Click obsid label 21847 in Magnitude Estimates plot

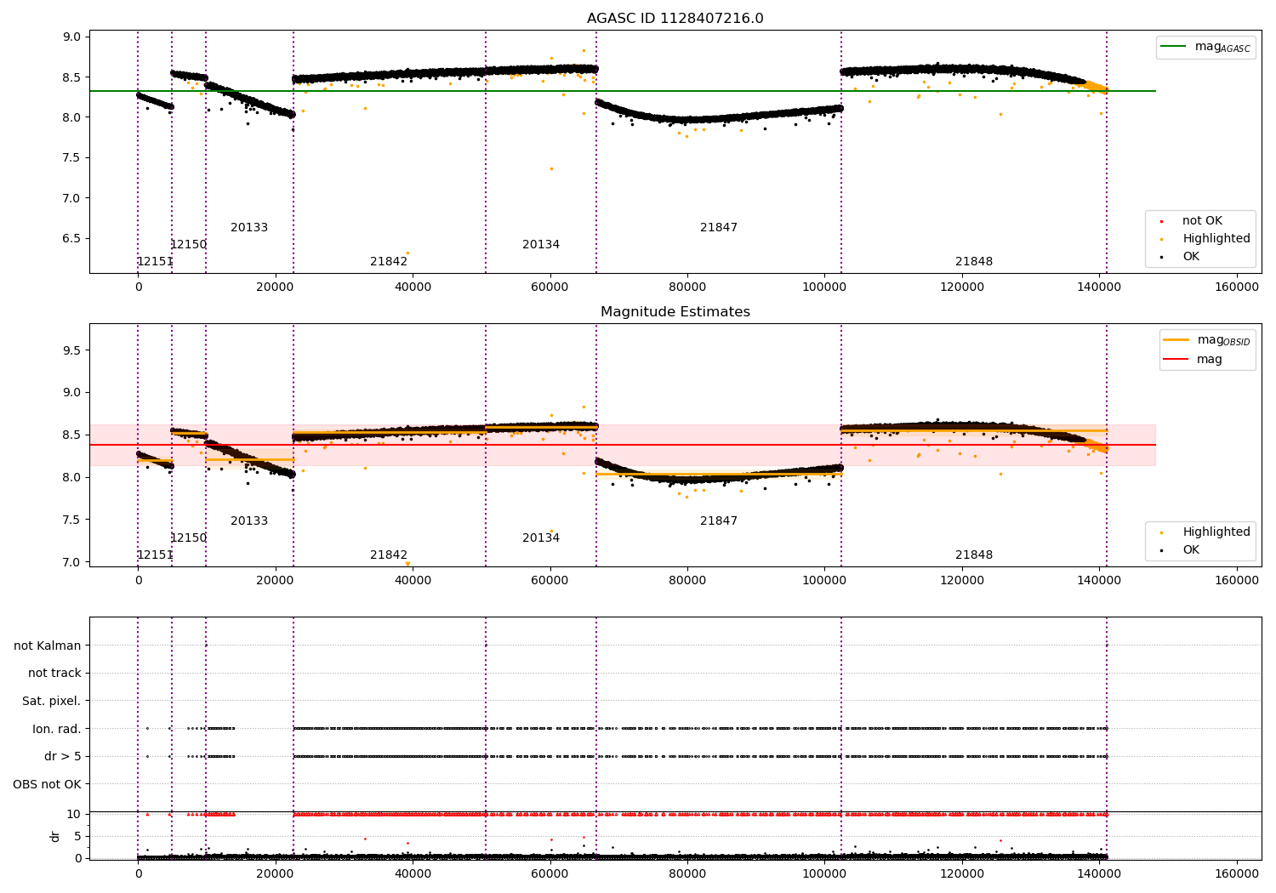pyautogui.click(x=719, y=521)
